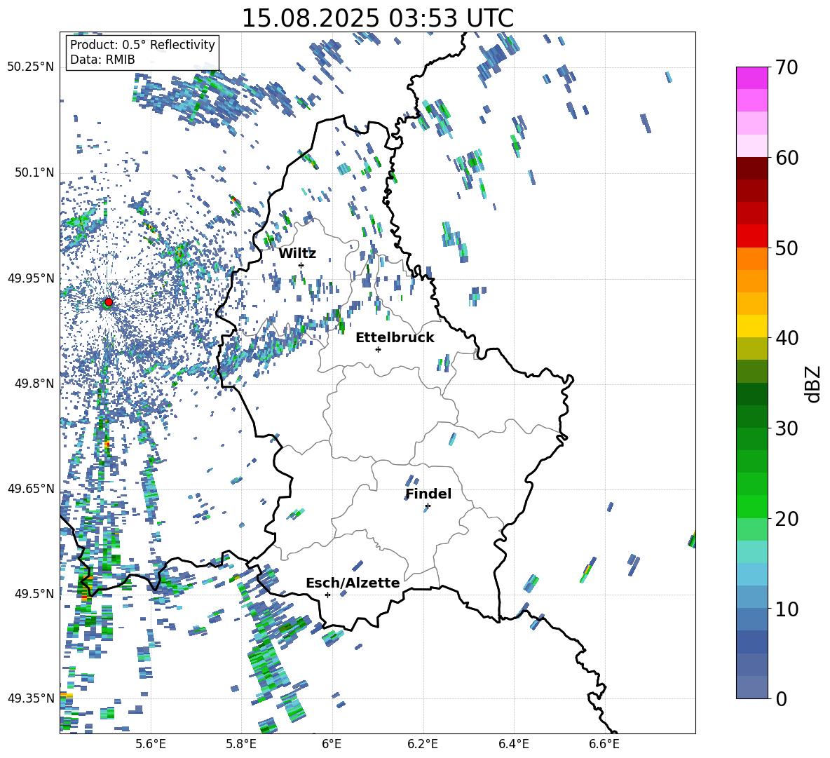Click the light cyan colorbar segment near 15
830x758 pixels.
click(x=751, y=552)
